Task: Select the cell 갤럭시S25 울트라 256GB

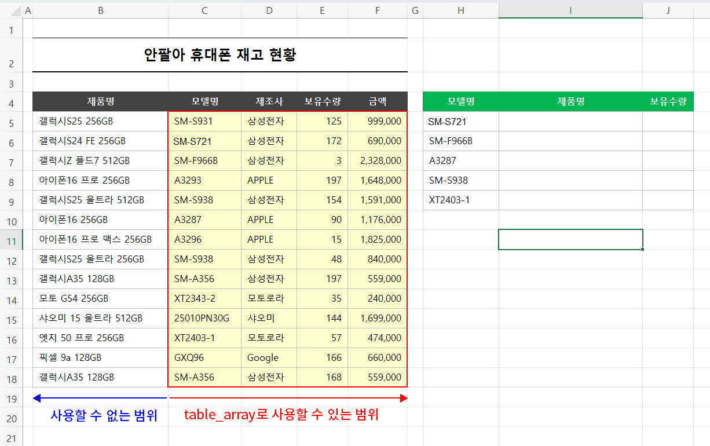Action: coord(101,259)
